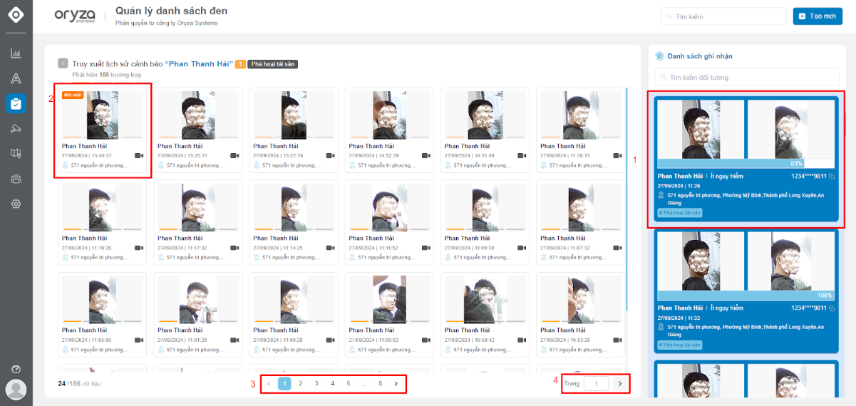Click the Tạo mới button
Screen dimensions: 856x406
click(x=818, y=16)
